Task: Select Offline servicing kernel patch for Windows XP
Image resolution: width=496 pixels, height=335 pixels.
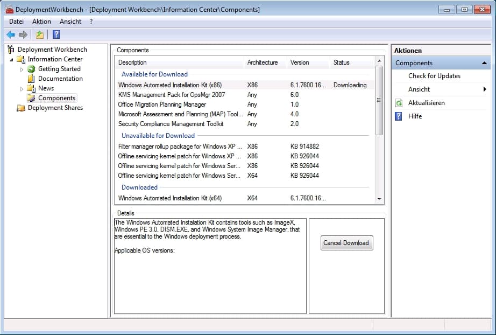Action: click(x=245, y=156)
